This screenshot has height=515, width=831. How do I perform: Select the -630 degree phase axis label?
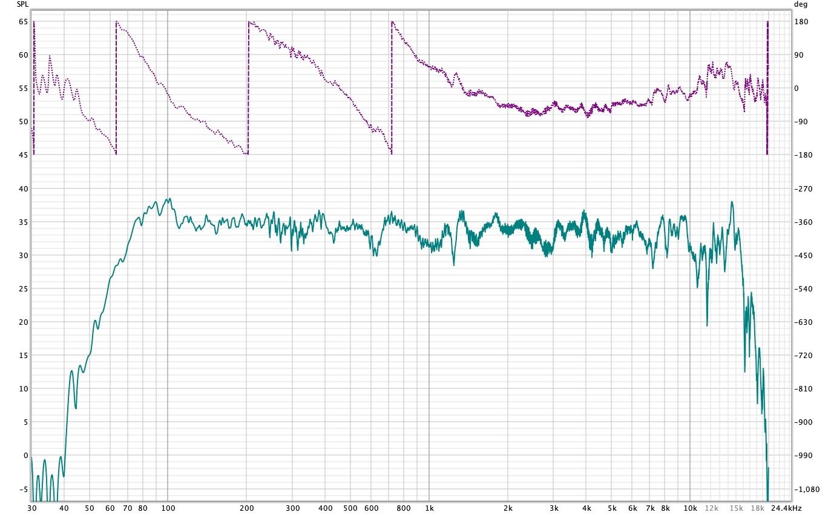[802, 322]
